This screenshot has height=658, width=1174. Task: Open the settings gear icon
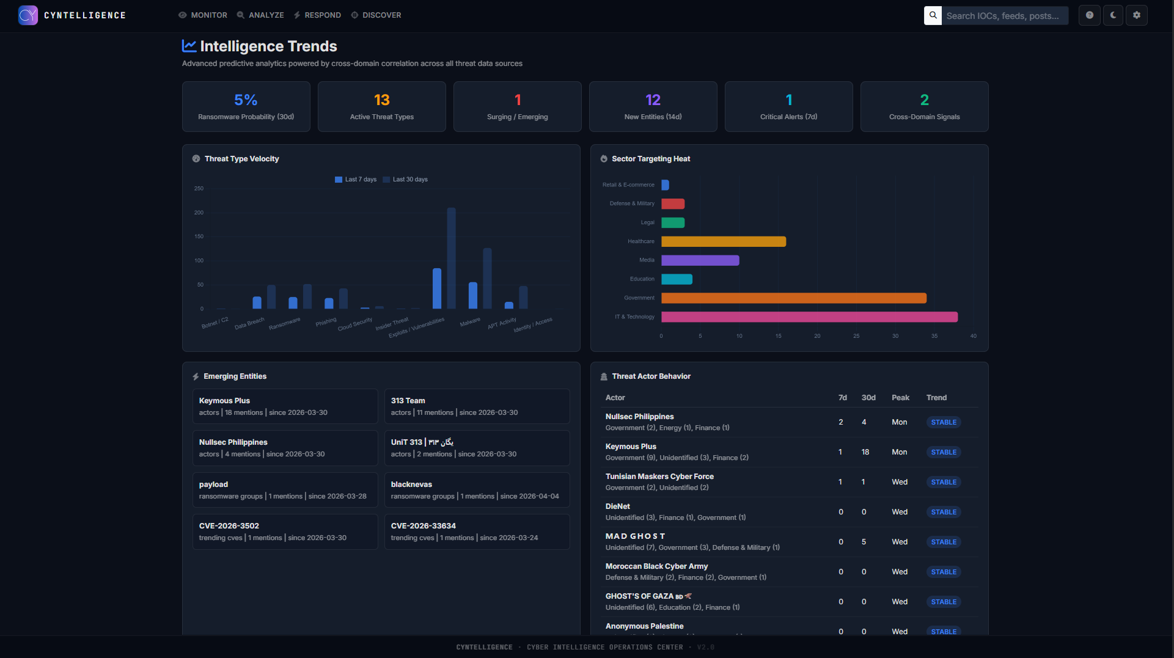coord(1137,15)
